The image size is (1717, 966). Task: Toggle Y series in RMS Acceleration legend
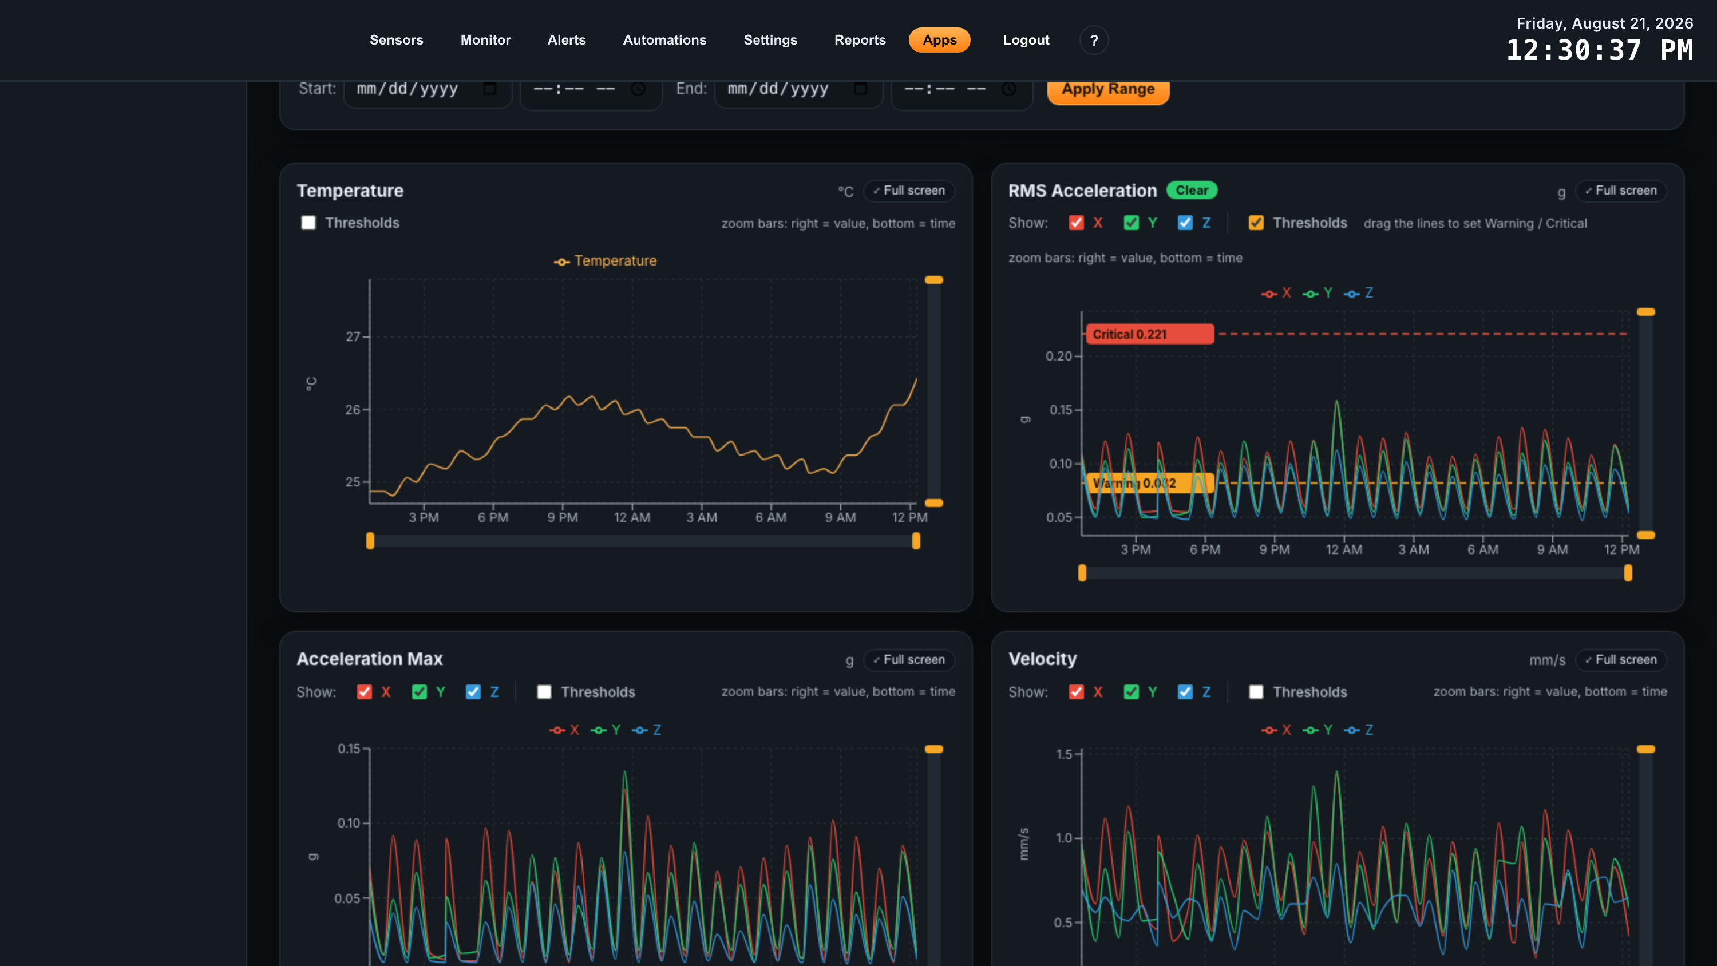pos(1317,294)
